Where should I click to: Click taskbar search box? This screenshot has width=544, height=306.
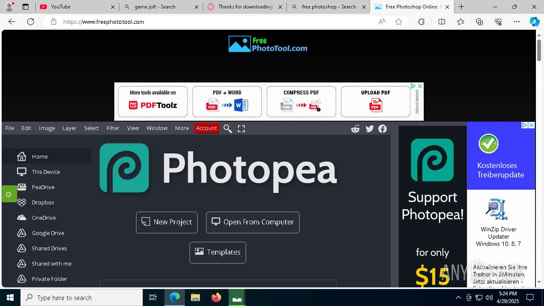tap(82, 297)
